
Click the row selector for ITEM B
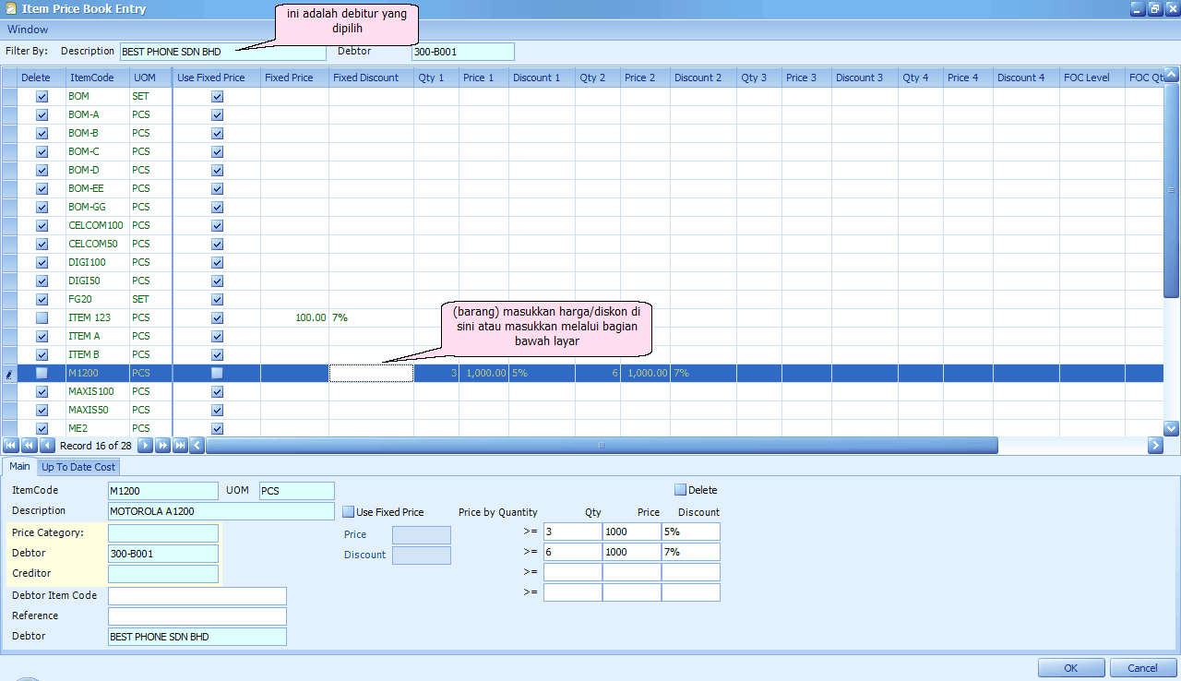click(x=9, y=354)
